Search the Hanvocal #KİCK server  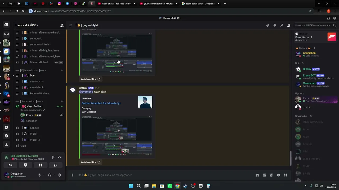pyautogui.click(x=315, y=25)
